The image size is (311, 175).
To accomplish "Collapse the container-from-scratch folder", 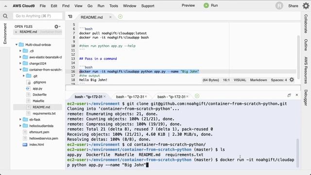I will (x=20, y=70).
